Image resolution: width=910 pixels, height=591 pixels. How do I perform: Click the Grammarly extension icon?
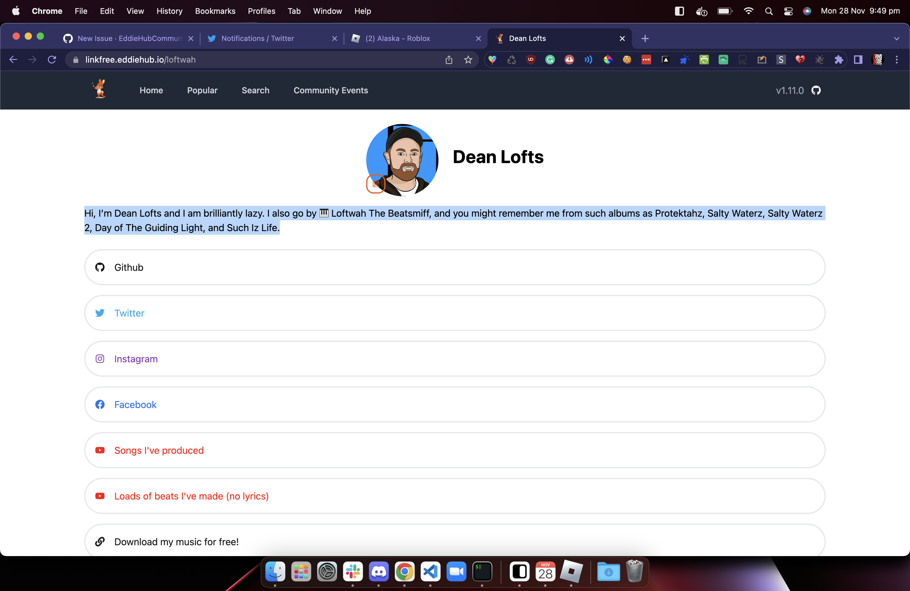pyautogui.click(x=550, y=60)
